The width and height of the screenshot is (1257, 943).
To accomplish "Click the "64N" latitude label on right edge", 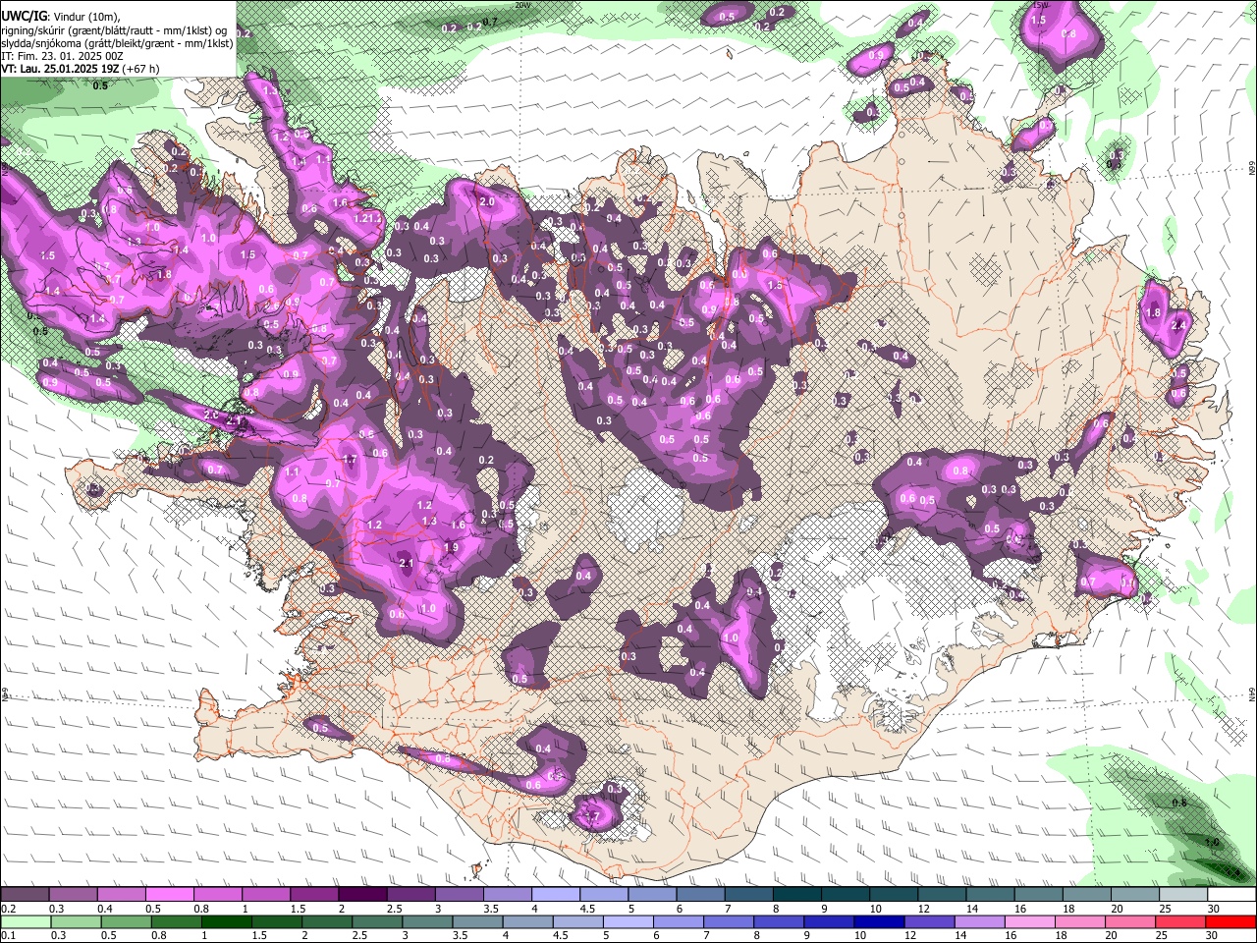I will pos(1252,695).
